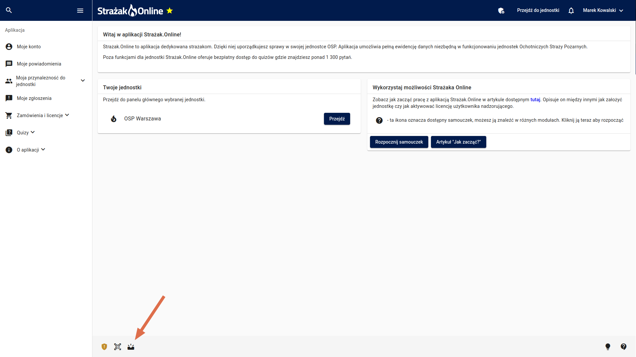Select the O aplikacji menu label

(x=28, y=150)
